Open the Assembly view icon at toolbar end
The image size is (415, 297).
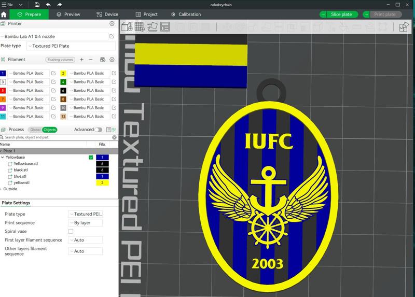tap(404, 27)
